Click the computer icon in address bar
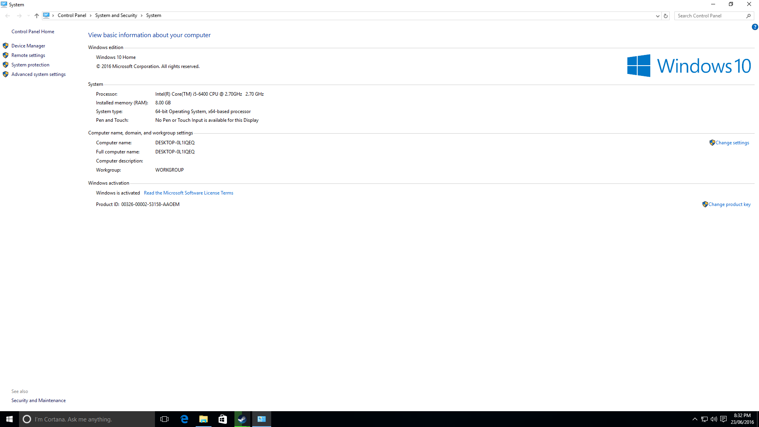 (46, 15)
